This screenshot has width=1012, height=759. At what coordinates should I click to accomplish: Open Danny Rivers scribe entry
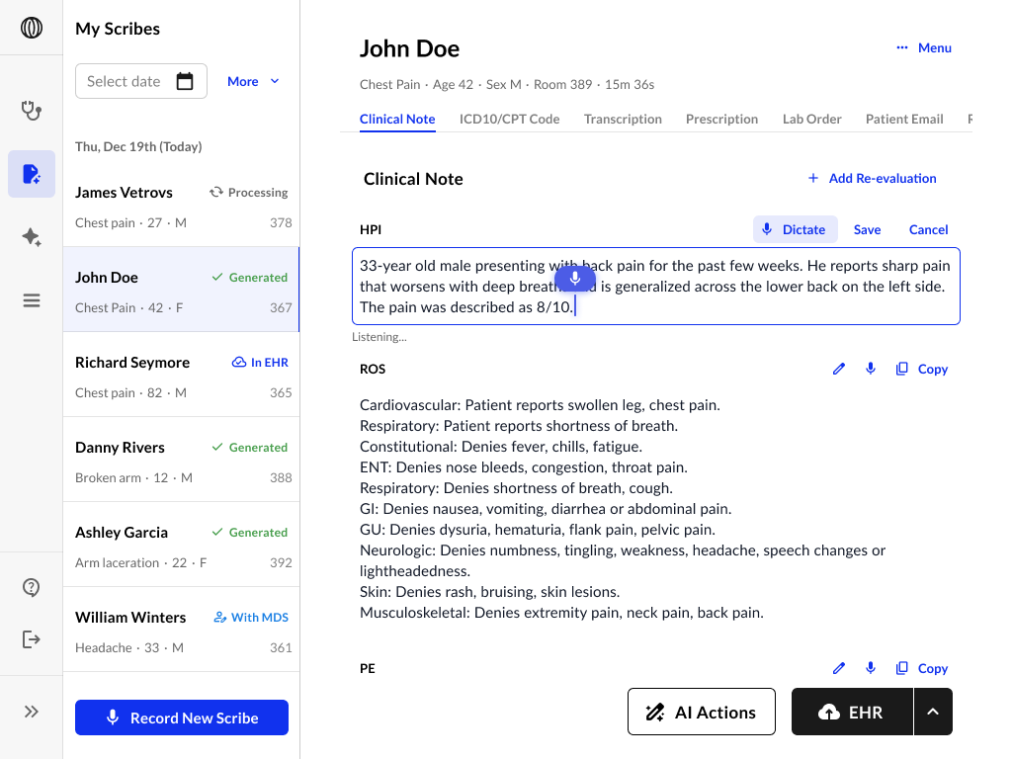(182, 460)
